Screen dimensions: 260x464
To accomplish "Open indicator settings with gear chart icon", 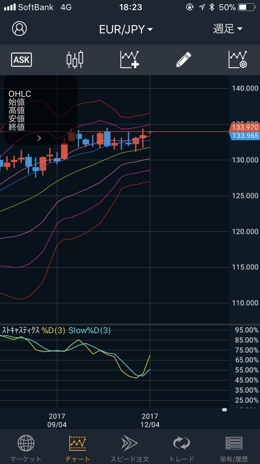I will 238,59.
